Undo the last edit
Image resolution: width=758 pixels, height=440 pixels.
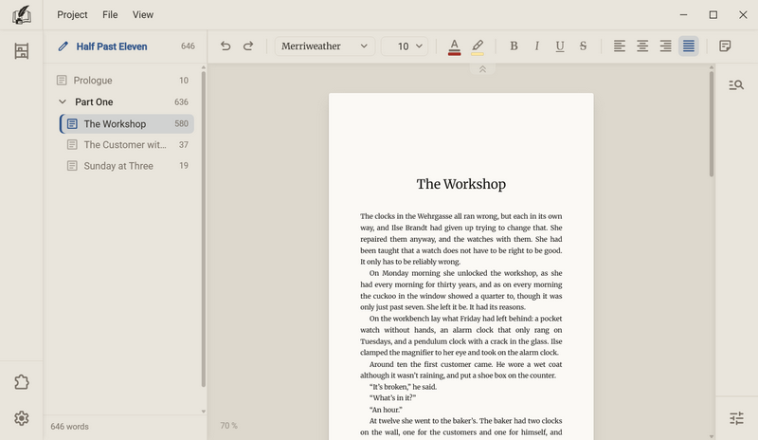pyautogui.click(x=226, y=46)
